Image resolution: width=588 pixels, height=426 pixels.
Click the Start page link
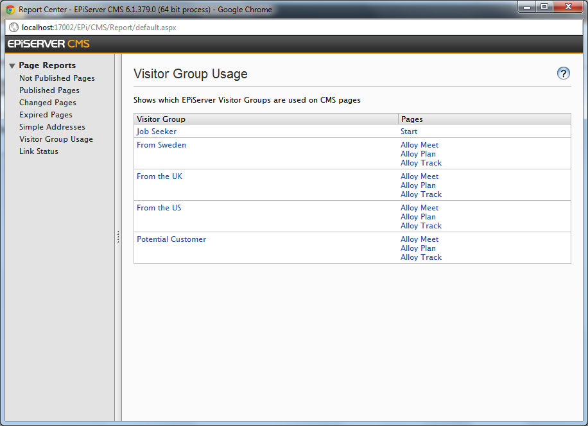pos(409,132)
